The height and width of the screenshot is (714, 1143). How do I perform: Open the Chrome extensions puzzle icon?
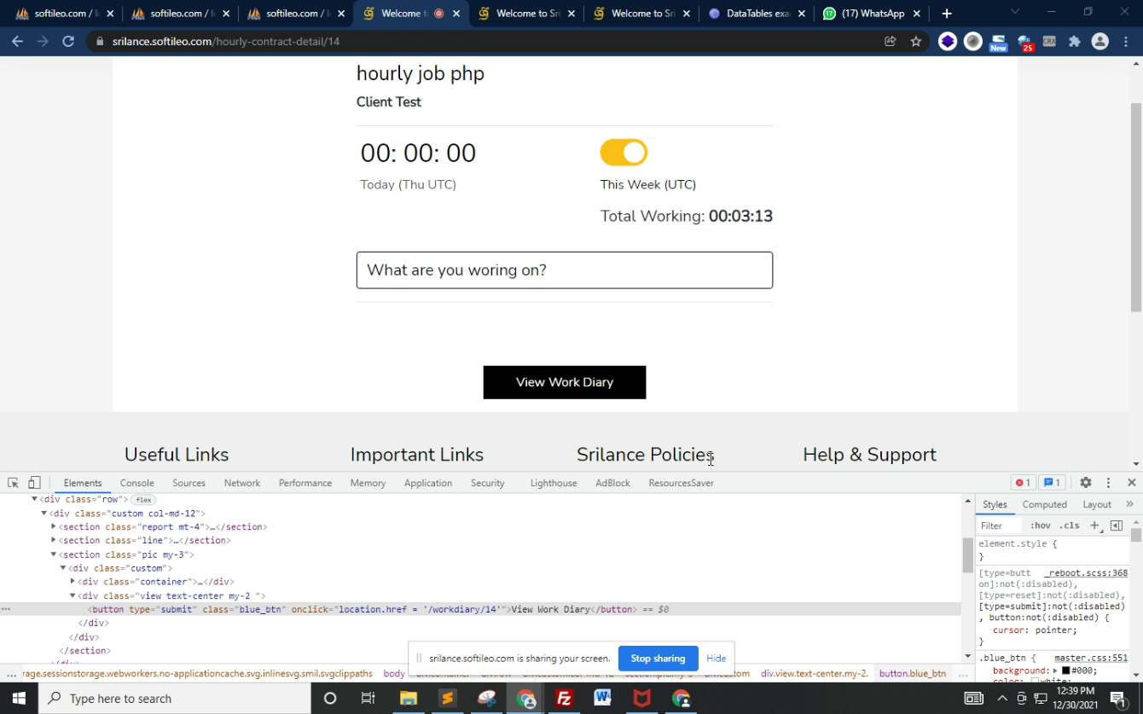tap(1074, 41)
